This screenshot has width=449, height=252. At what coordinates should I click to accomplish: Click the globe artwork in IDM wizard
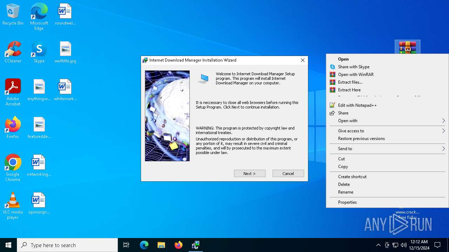pos(167,116)
